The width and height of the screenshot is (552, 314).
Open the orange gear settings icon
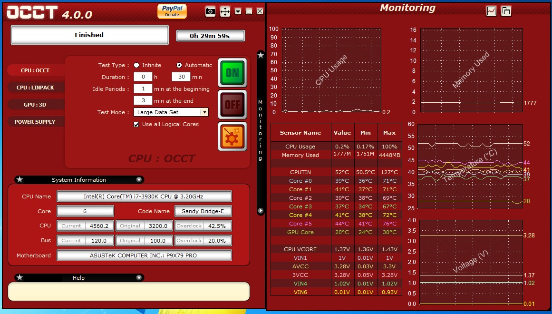tap(232, 137)
